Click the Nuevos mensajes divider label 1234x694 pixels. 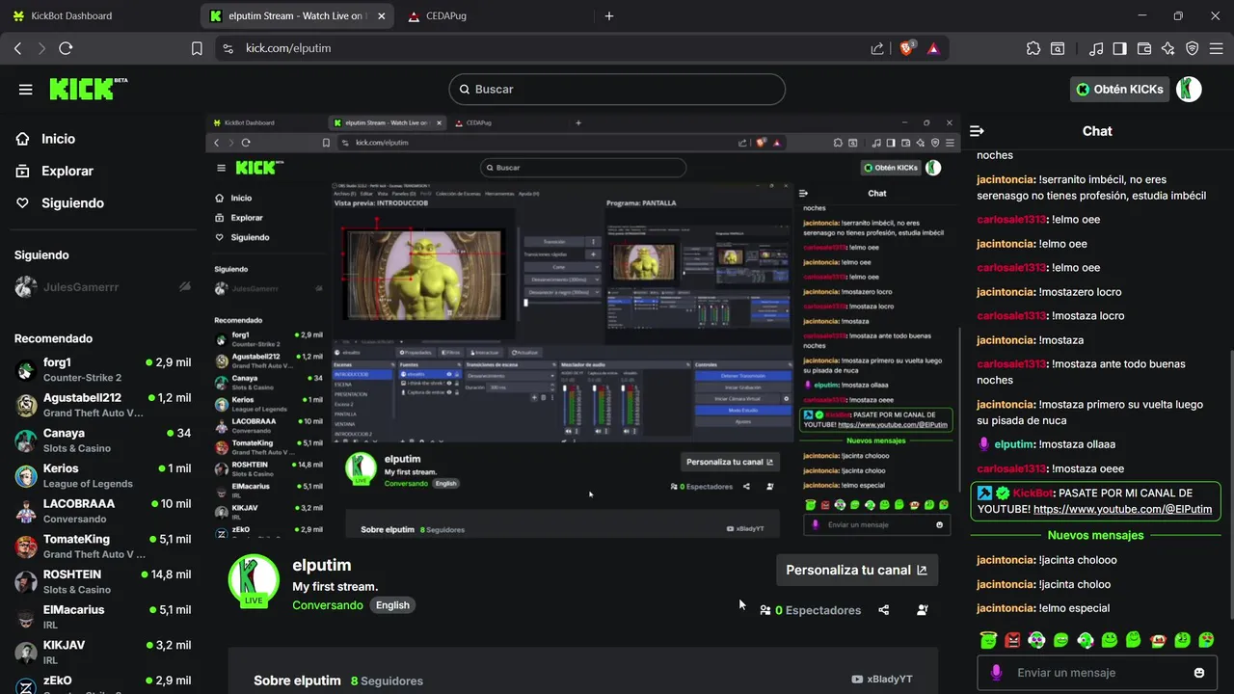[1096, 535]
